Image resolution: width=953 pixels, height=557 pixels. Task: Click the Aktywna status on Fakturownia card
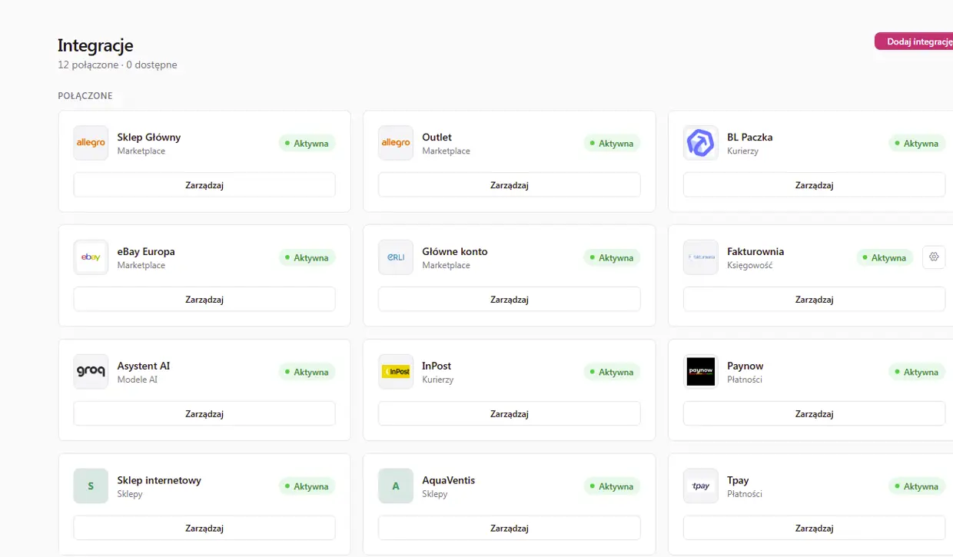(x=885, y=258)
